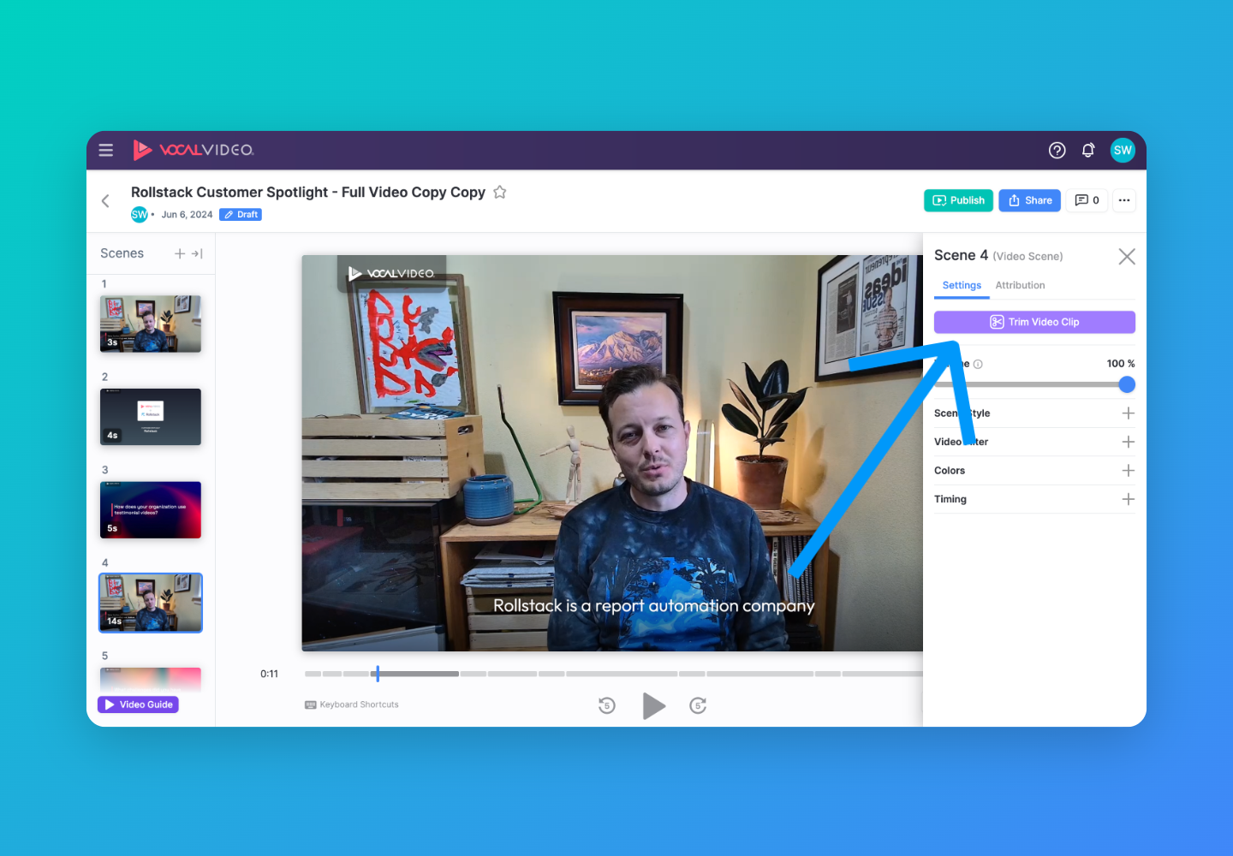Click the SW author avatar under title
This screenshot has width=1233, height=856.
tap(140, 215)
